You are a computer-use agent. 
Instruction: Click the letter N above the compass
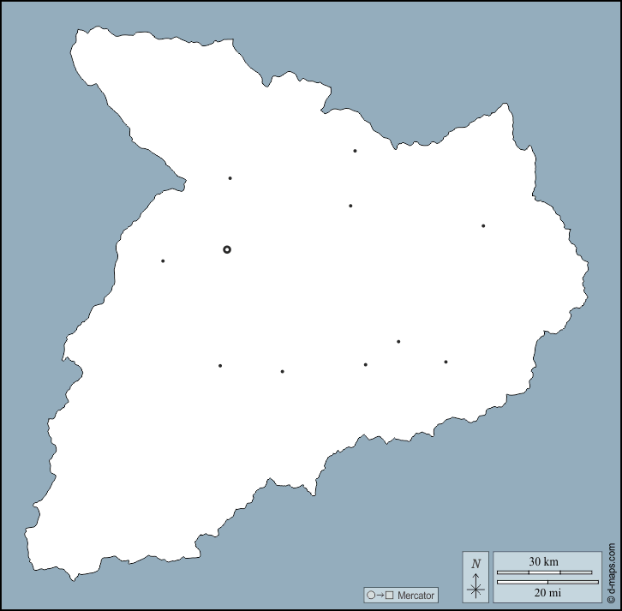point(476,564)
